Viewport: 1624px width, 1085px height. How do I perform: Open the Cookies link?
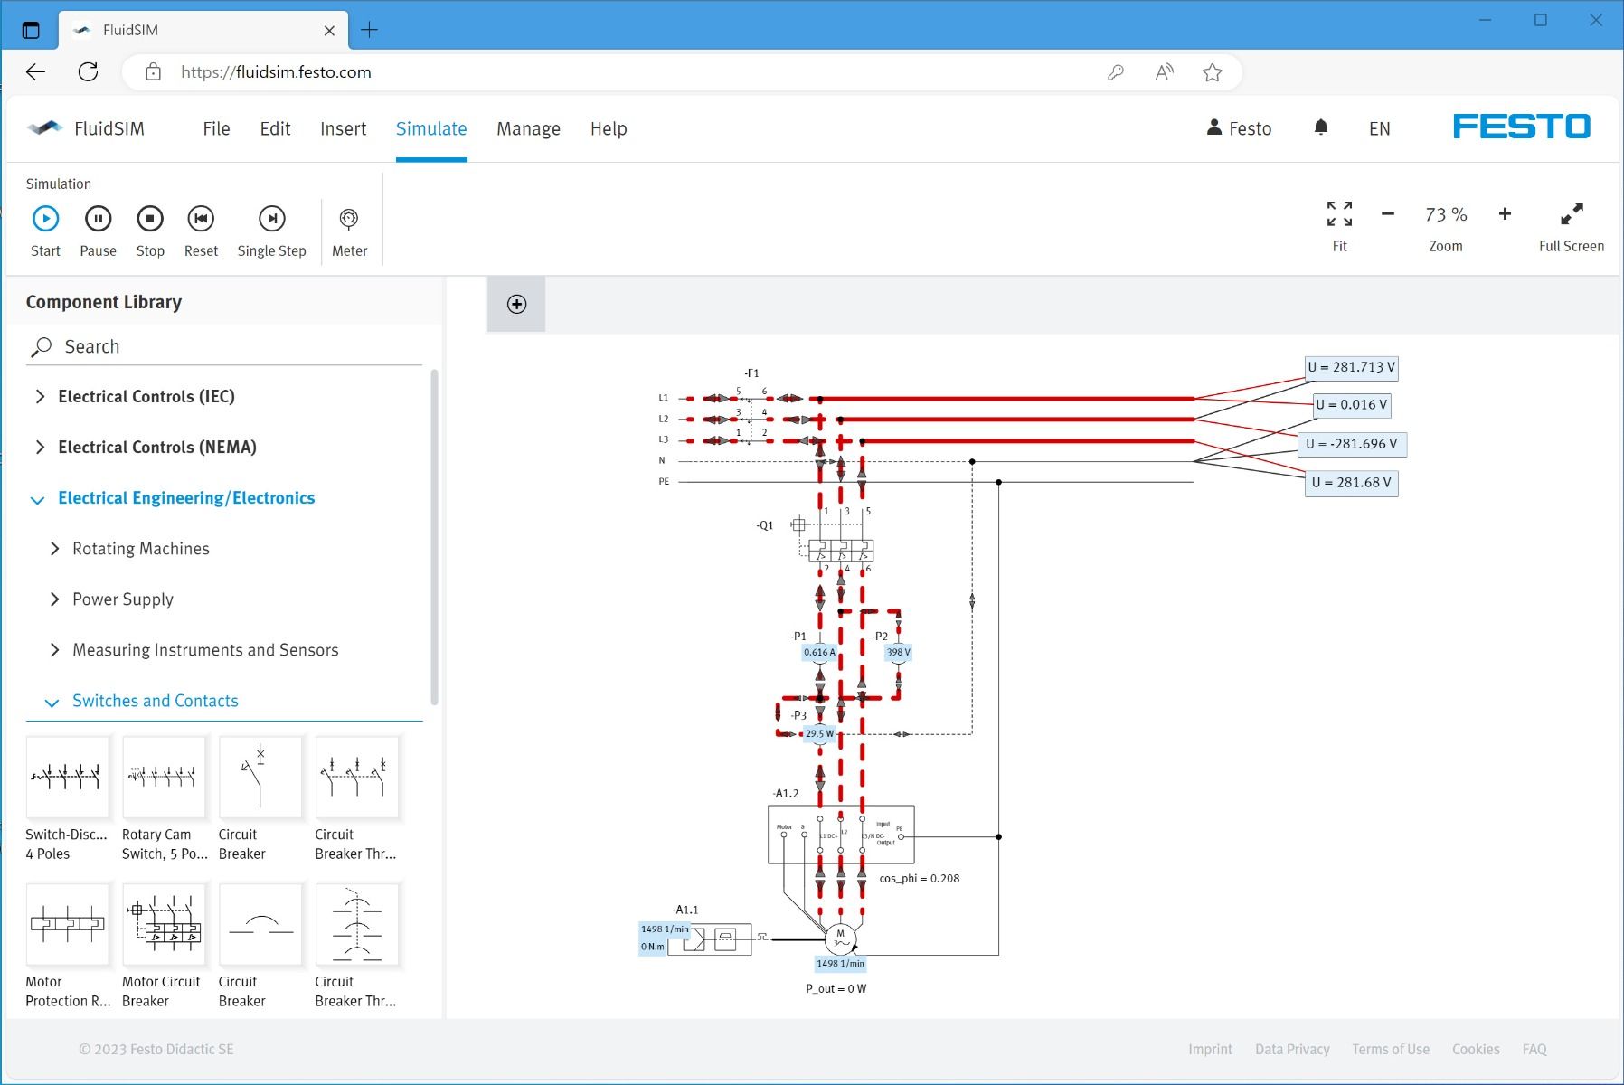[1476, 1050]
